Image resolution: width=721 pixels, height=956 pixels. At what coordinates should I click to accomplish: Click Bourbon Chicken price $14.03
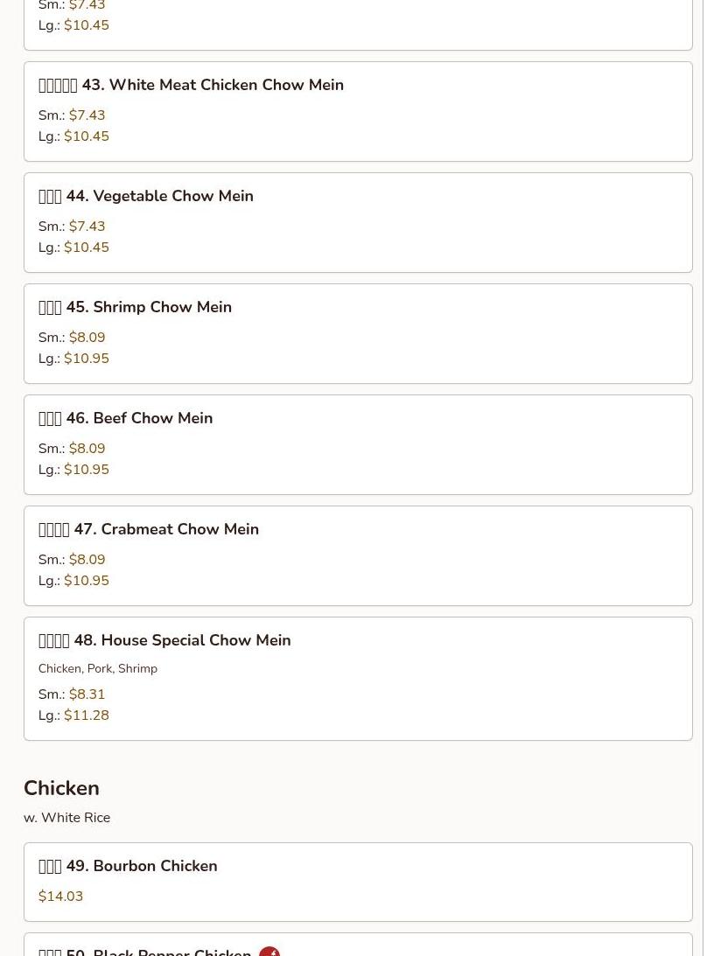coord(60,896)
